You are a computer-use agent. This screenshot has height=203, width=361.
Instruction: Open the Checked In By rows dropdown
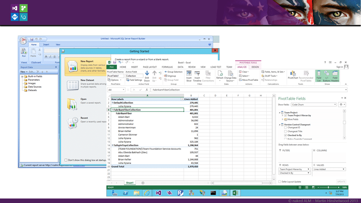pos(308,173)
